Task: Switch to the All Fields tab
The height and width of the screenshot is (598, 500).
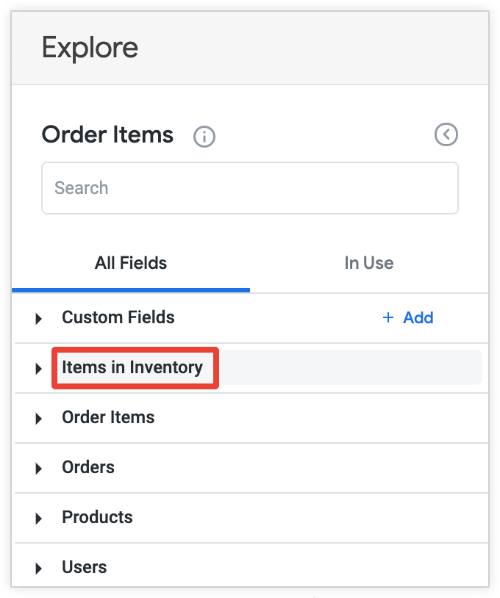Action: 131,263
